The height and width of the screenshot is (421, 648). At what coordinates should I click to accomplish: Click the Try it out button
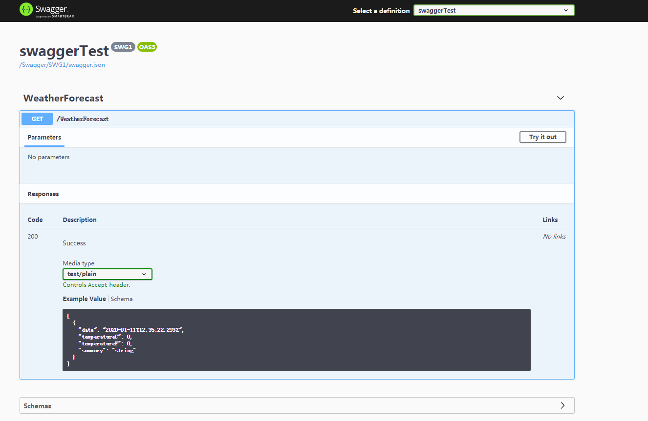click(x=542, y=137)
